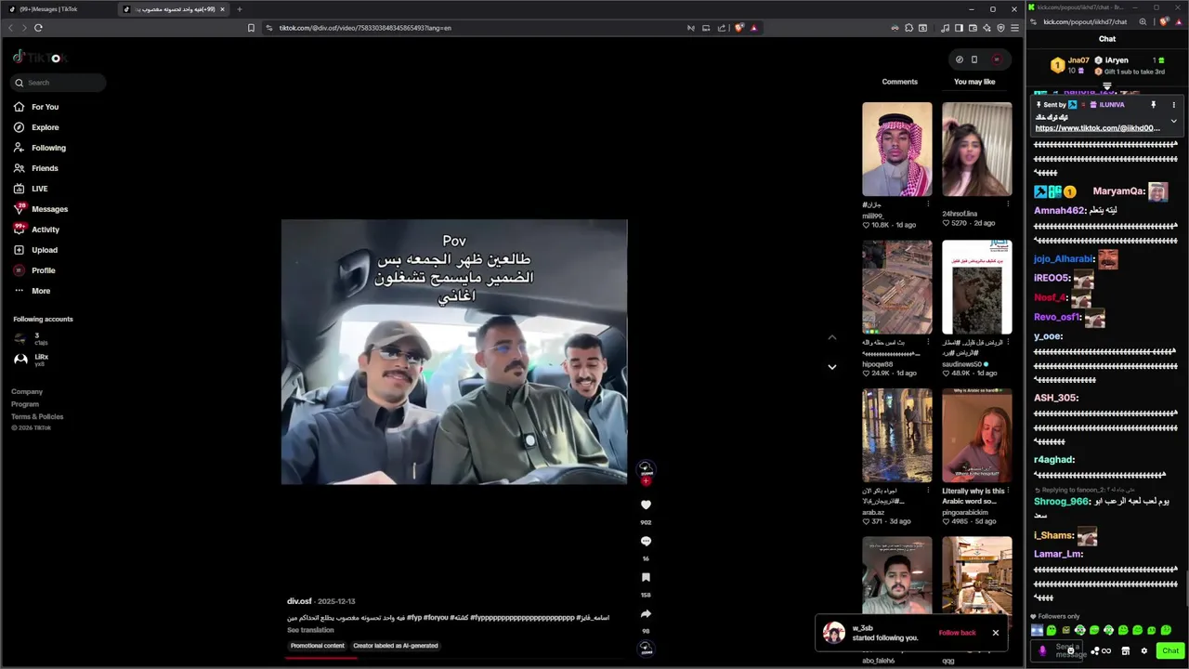Open the video comments bubble icon
This screenshot has height=669, width=1189.
(646, 541)
